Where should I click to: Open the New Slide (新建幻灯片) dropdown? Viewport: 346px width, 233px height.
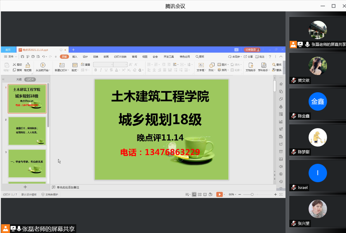click(62, 70)
